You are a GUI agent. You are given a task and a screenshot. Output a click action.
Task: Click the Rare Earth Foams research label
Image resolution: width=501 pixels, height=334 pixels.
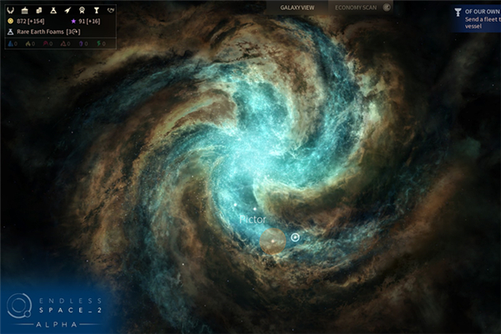pos(40,32)
